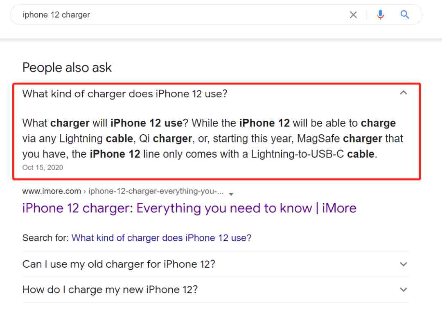Open the 'iPhone 12 charger: Everything you need to know' link
This screenshot has width=442, height=309.
[189, 208]
